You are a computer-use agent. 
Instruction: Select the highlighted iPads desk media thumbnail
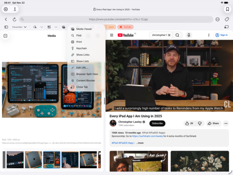pyautogui.click(x=52, y=160)
